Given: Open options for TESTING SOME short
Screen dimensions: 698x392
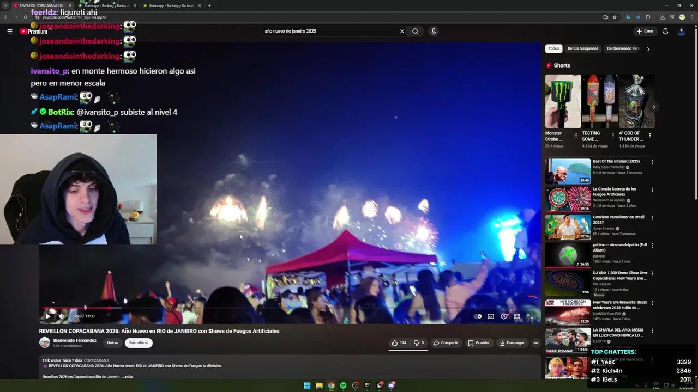Looking at the screenshot, I should (613, 135).
